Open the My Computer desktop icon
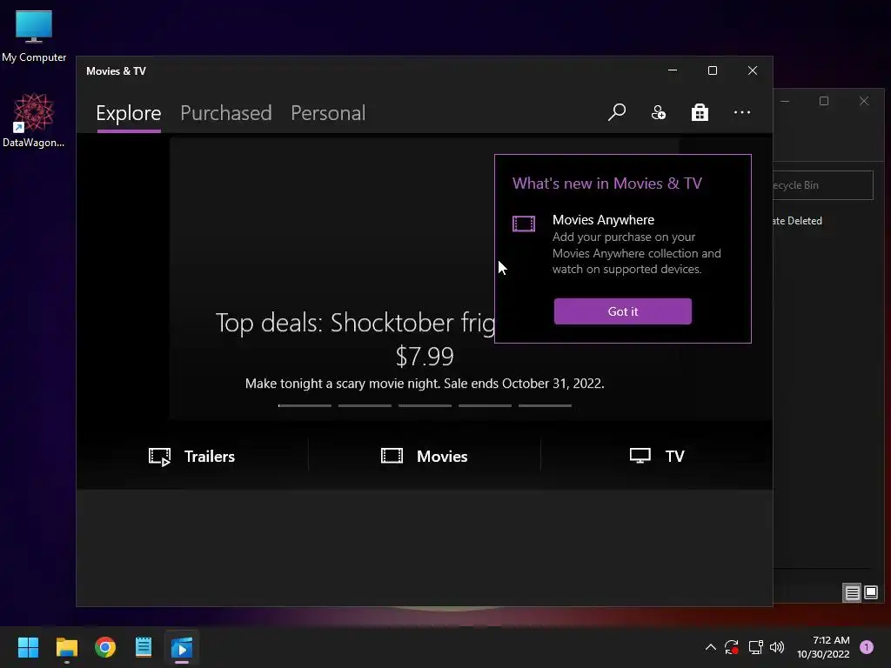This screenshot has height=668, width=891. tap(34, 36)
